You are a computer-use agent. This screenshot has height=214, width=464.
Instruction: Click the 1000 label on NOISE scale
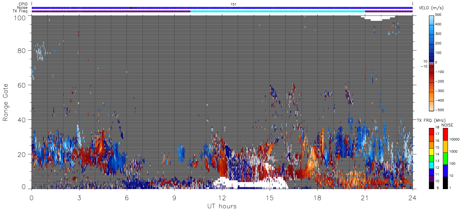(x=454, y=152)
